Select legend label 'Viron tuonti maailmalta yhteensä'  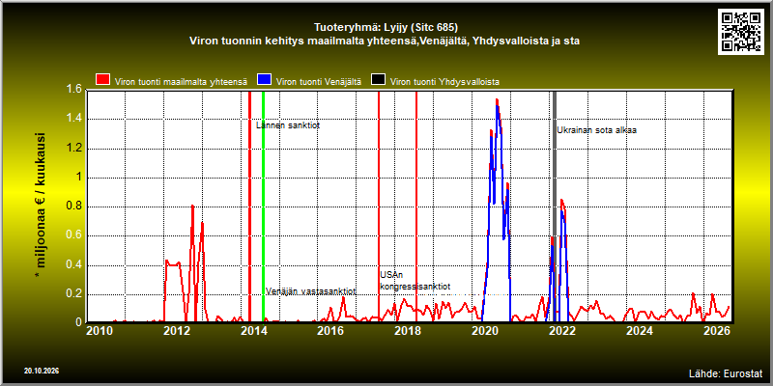(x=181, y=82)
